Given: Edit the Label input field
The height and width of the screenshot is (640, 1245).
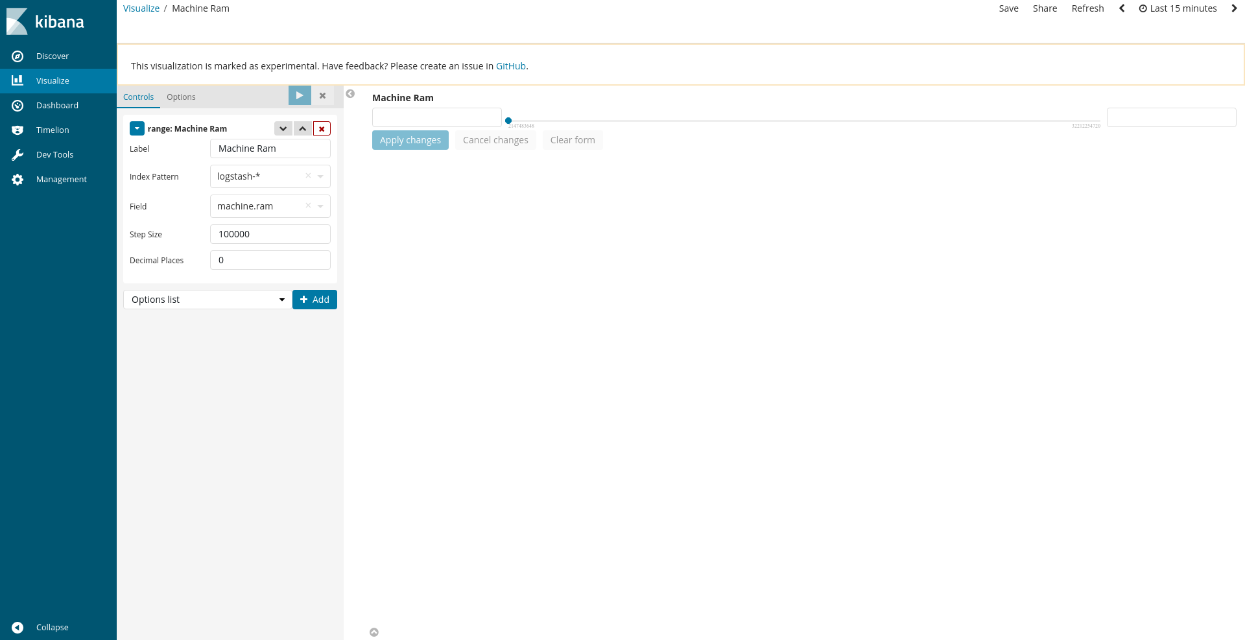Looking at the screenshot, I should (270, 148).
